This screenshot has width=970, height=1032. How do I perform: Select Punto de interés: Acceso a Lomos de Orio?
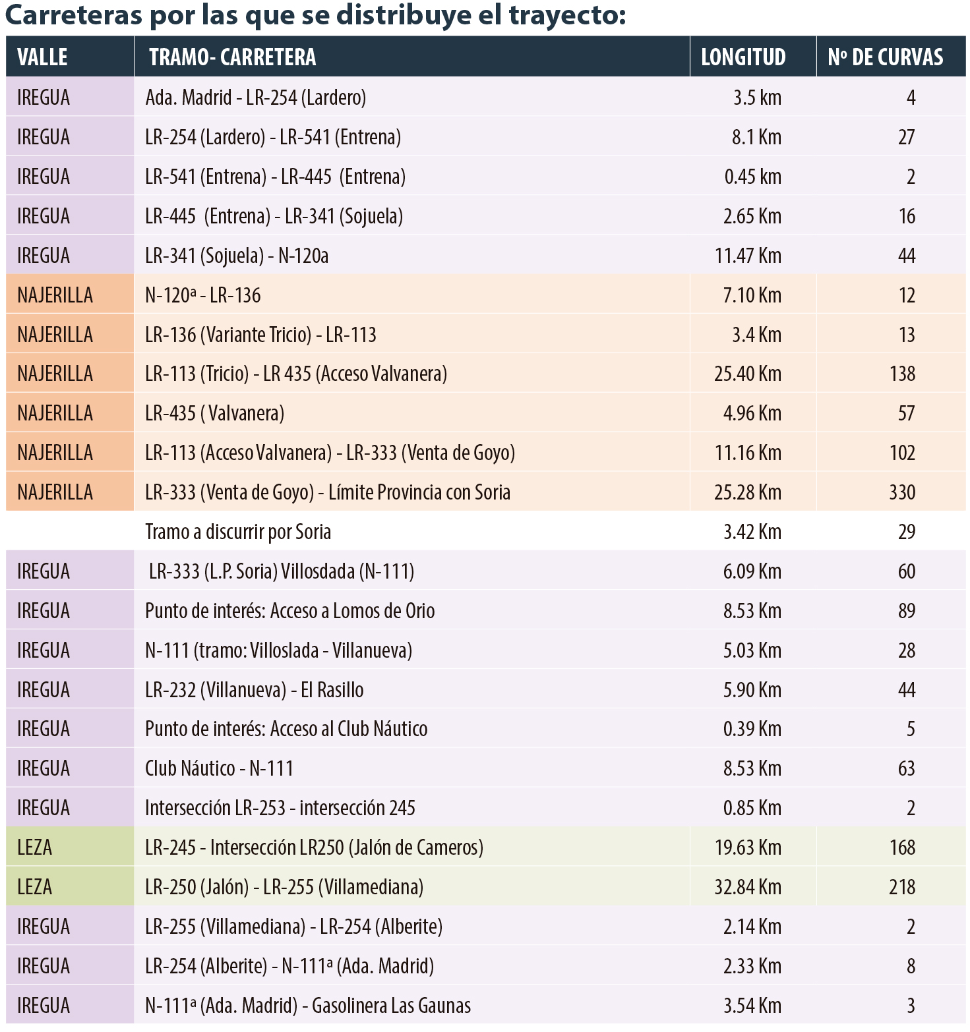pyautogui.click(x=290, y=611)
